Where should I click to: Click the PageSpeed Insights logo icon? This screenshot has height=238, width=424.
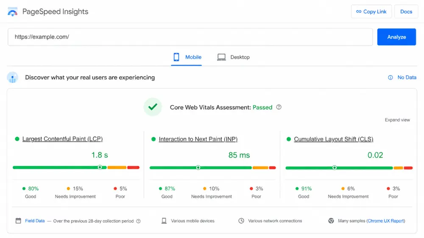click(x=12, y=12)
